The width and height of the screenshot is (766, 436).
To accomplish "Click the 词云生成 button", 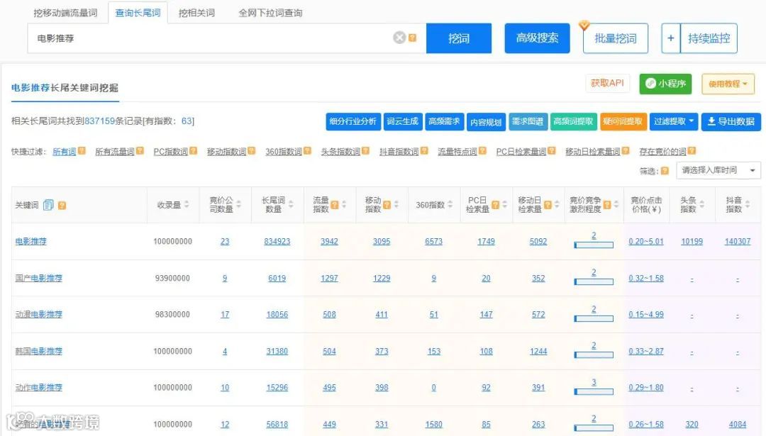I will click(x=403, y=121).
